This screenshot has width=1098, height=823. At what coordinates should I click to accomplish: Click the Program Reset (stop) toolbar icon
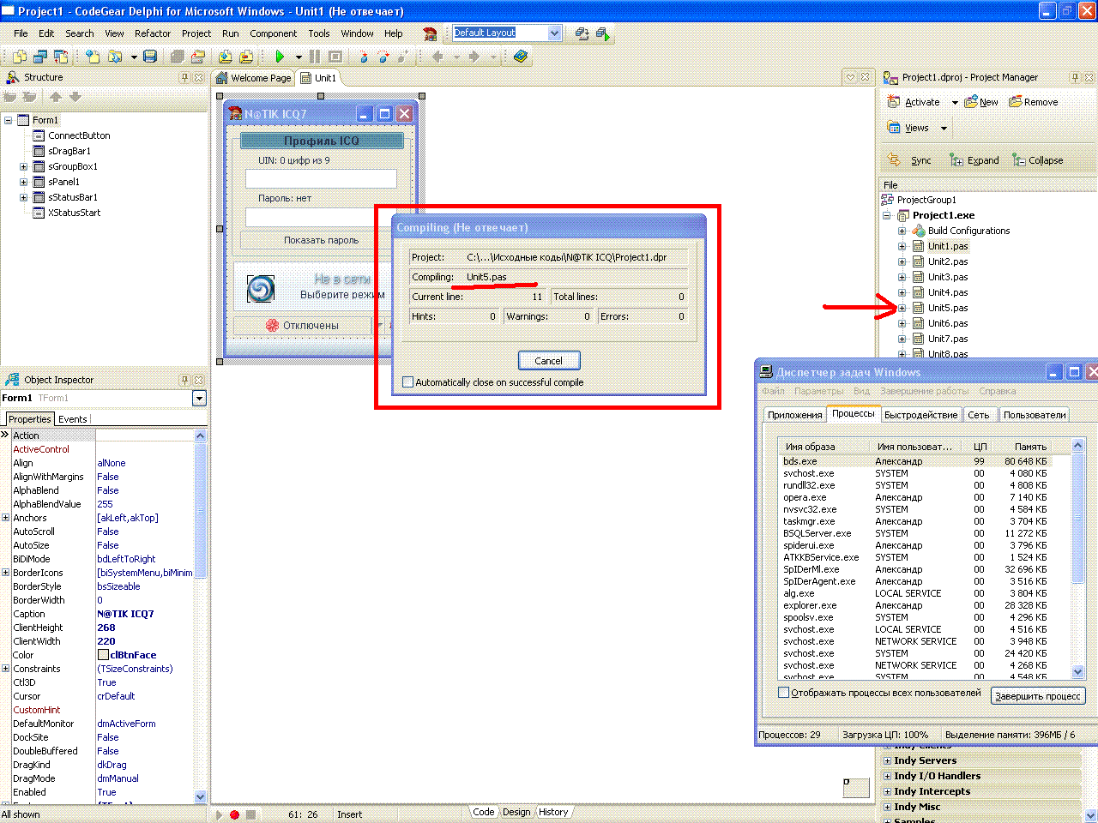[x=335, y=57]
